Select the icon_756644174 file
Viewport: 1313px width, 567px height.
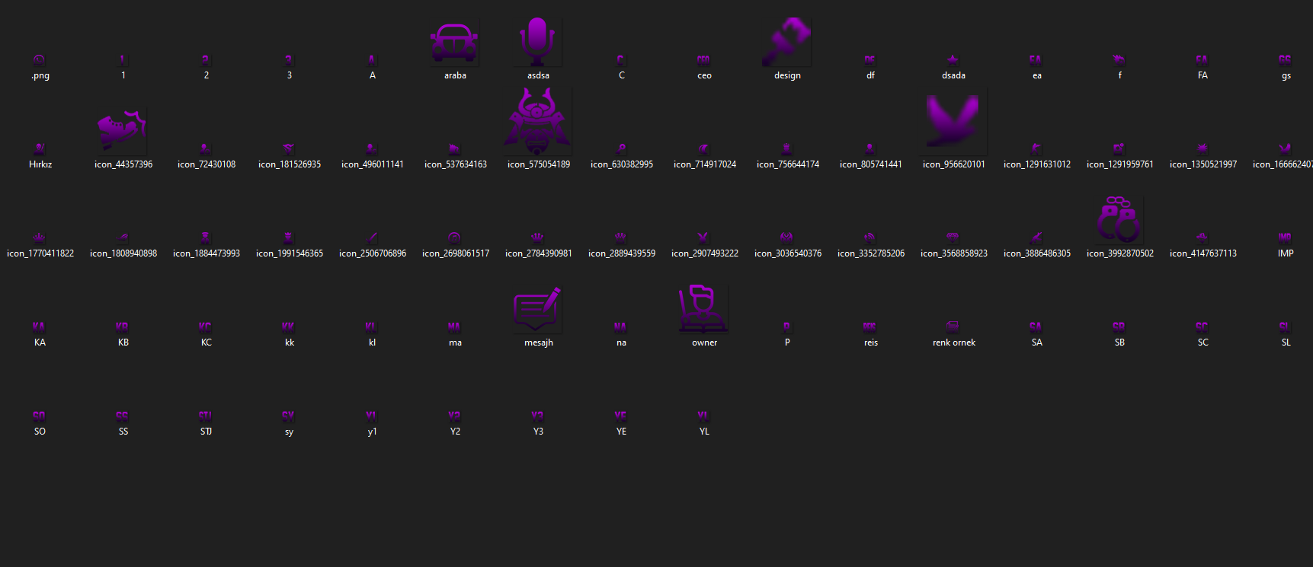point(786,148)
